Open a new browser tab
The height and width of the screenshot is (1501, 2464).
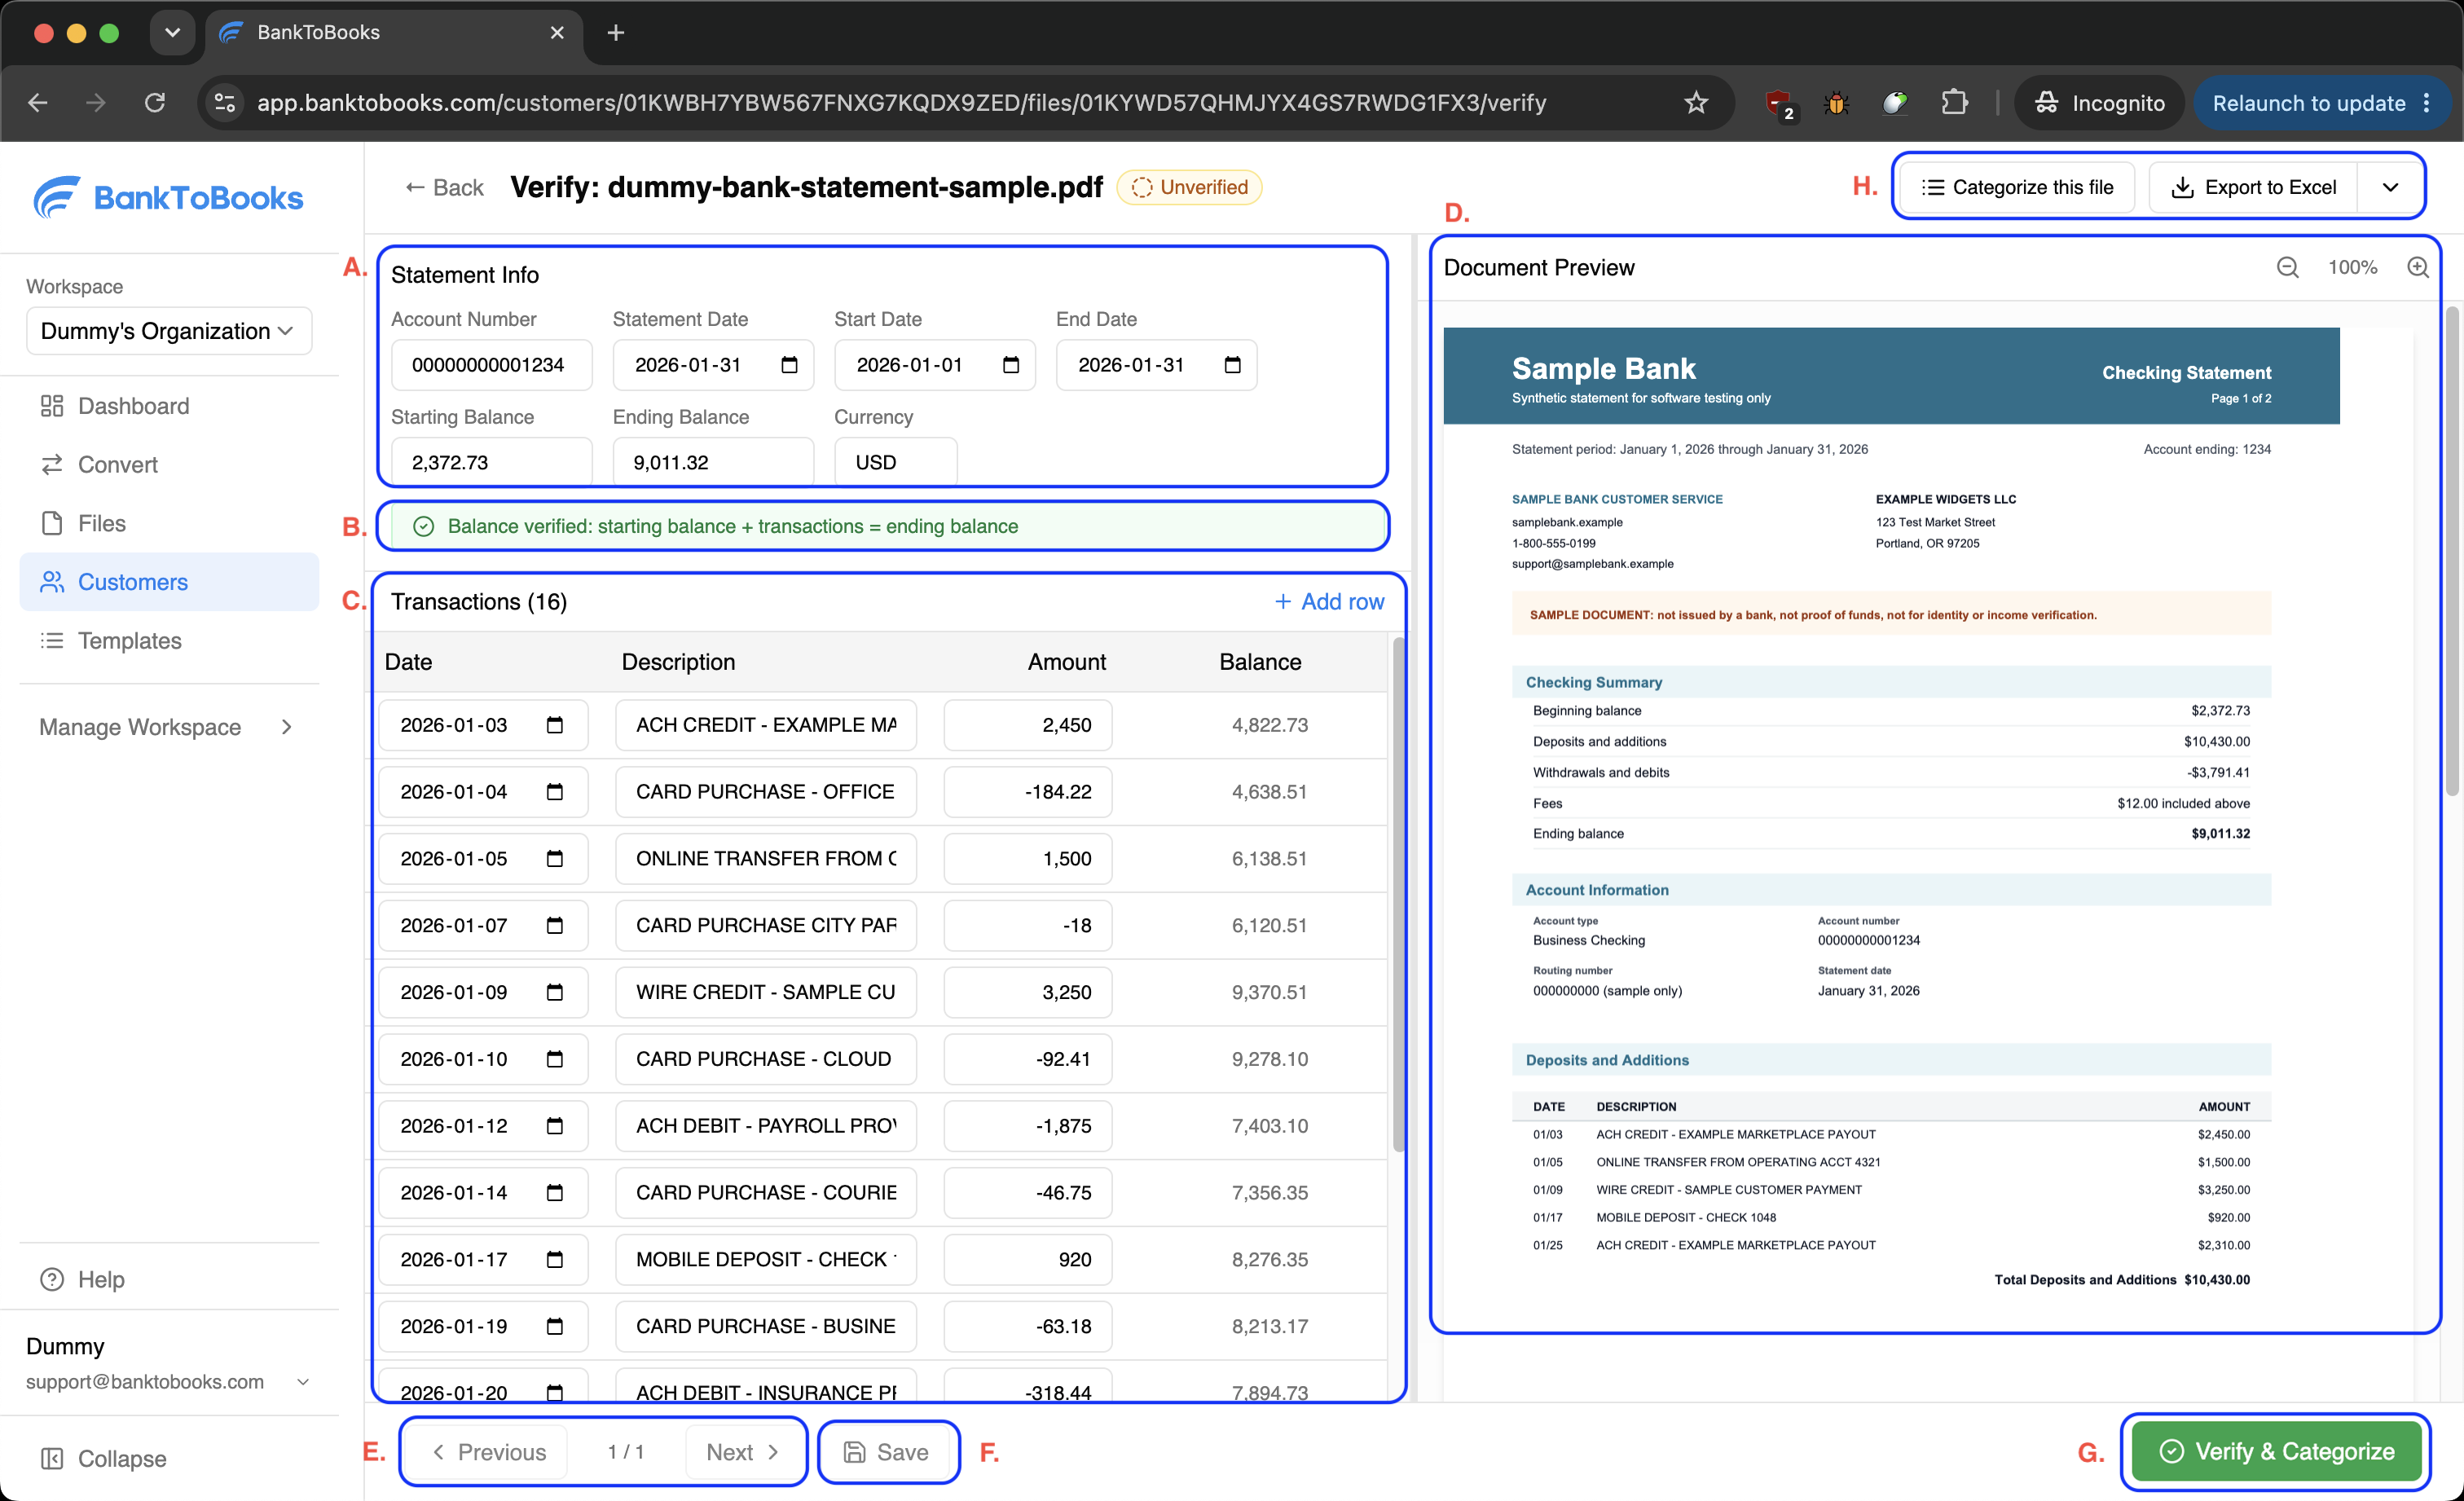tap(616, 33)
